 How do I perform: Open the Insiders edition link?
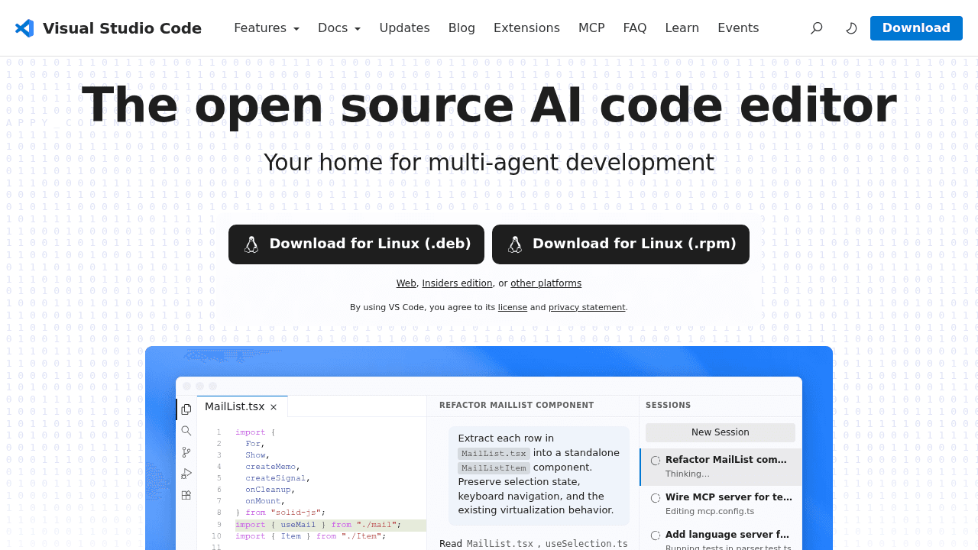[x=457, y=283]
